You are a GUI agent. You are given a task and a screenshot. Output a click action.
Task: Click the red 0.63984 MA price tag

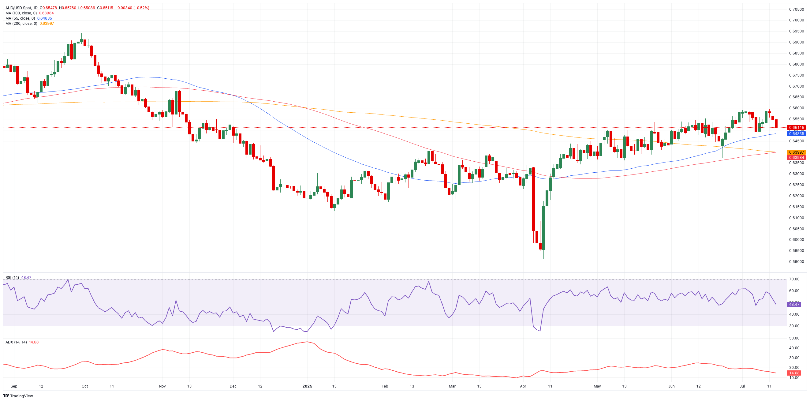click(796, 158)
